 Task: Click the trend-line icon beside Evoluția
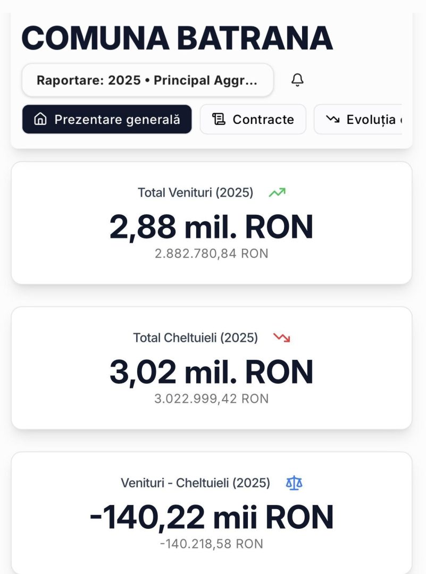(333, 119)
